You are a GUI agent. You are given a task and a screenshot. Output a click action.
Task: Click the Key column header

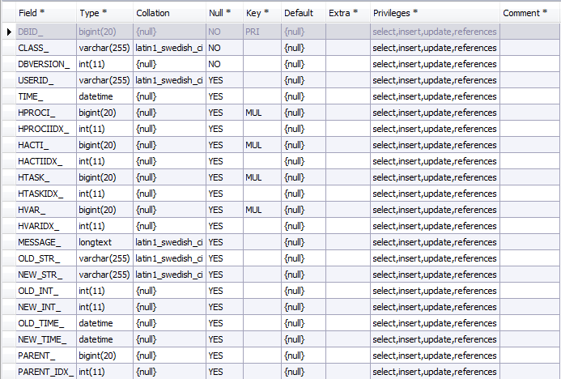pyautogui.click(x=262, y=13)
